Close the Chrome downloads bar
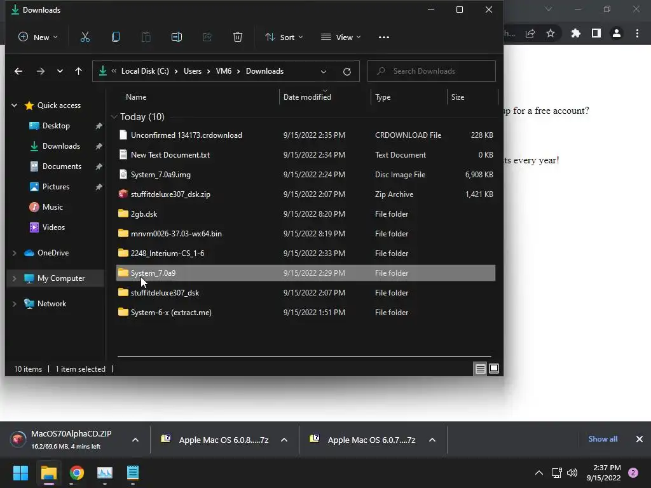Screen dimensions: 651x488 click(640, 439)
